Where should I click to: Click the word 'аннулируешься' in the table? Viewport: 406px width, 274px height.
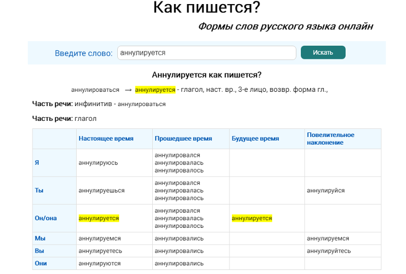(x=101, y=190)
